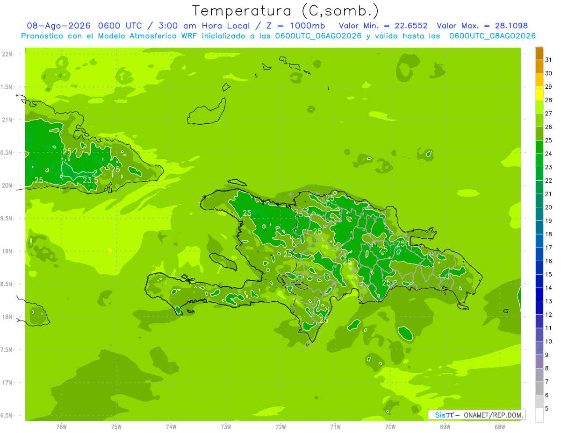Viewport: 561px width, 433px height.
Task: Click latitude axis label "22N"
Action: 7,54
